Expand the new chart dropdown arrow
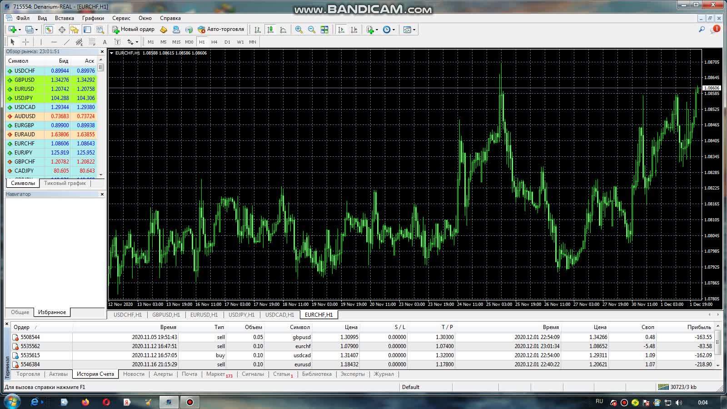The width and height of the screenshot is (727, 409). (20, 30)
